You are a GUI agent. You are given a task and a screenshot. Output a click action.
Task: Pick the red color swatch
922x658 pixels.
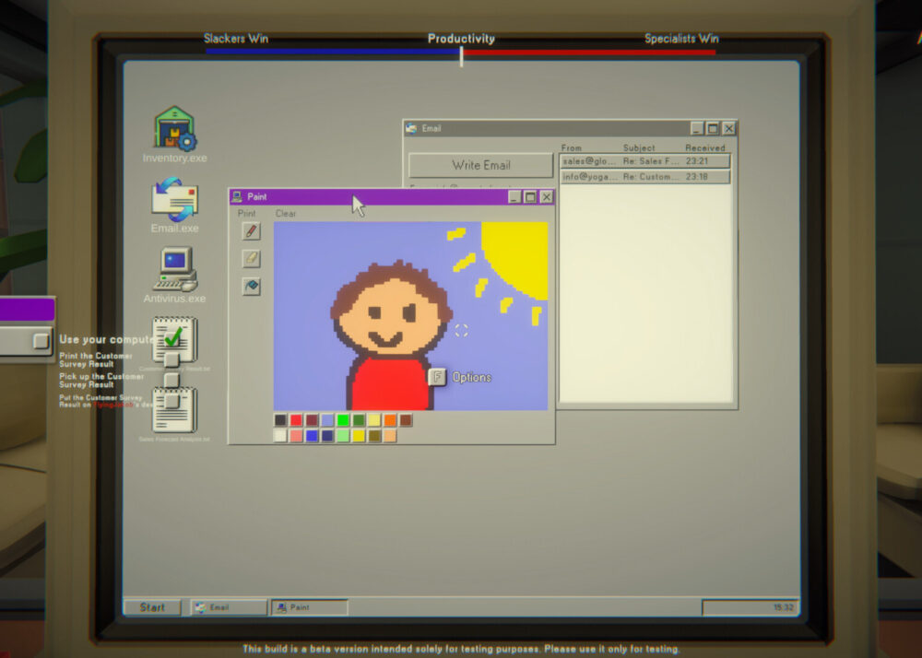pyautogui.click(x=296, y=420)
